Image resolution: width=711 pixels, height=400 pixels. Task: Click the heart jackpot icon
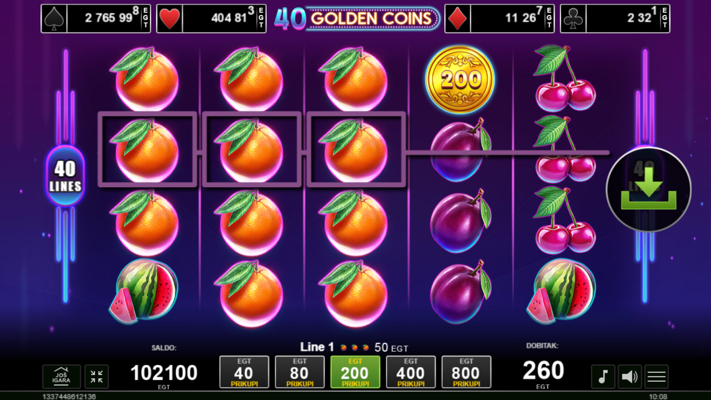(x=170, y=19)
